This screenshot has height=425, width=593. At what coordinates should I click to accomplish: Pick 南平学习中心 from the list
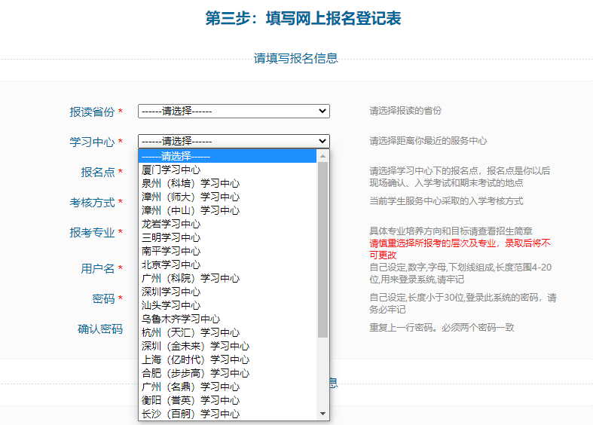click(228, 252)
